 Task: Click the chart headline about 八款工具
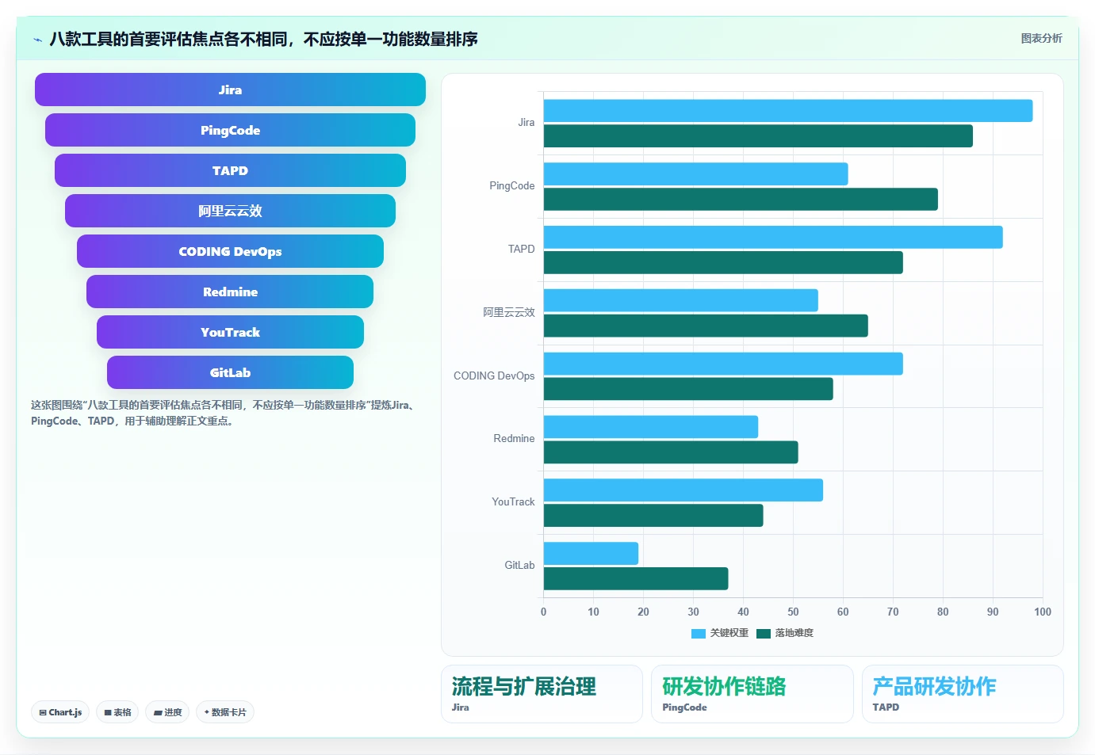[263, 39]
